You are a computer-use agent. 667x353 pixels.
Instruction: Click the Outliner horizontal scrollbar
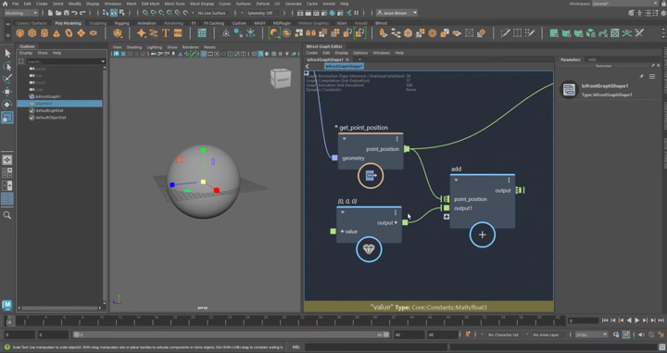pyautogui.click(x=60, y=308)
